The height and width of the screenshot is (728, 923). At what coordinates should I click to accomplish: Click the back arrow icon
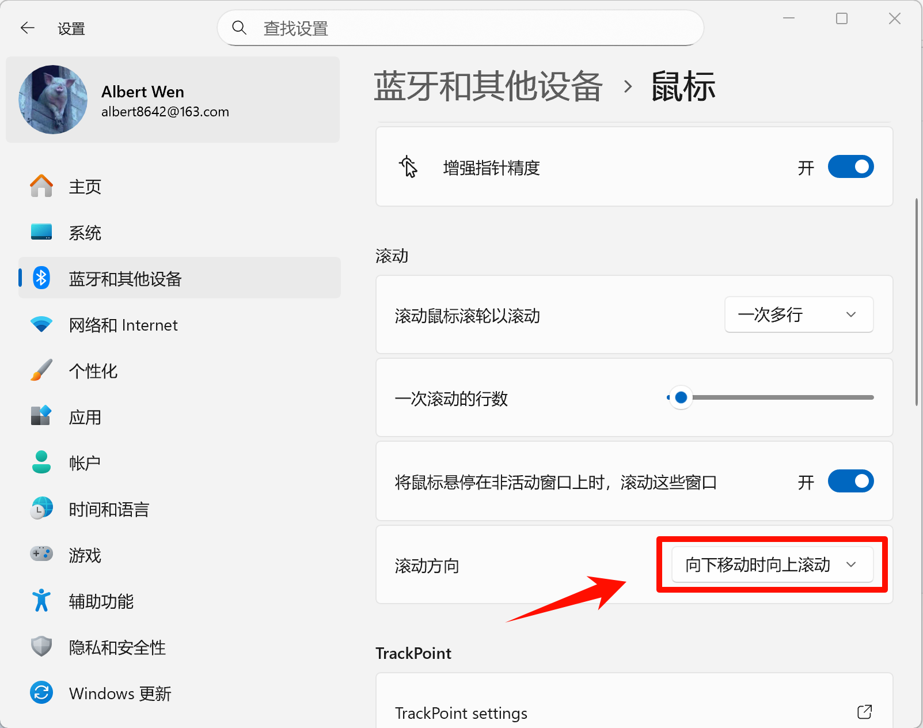point(27,28)
